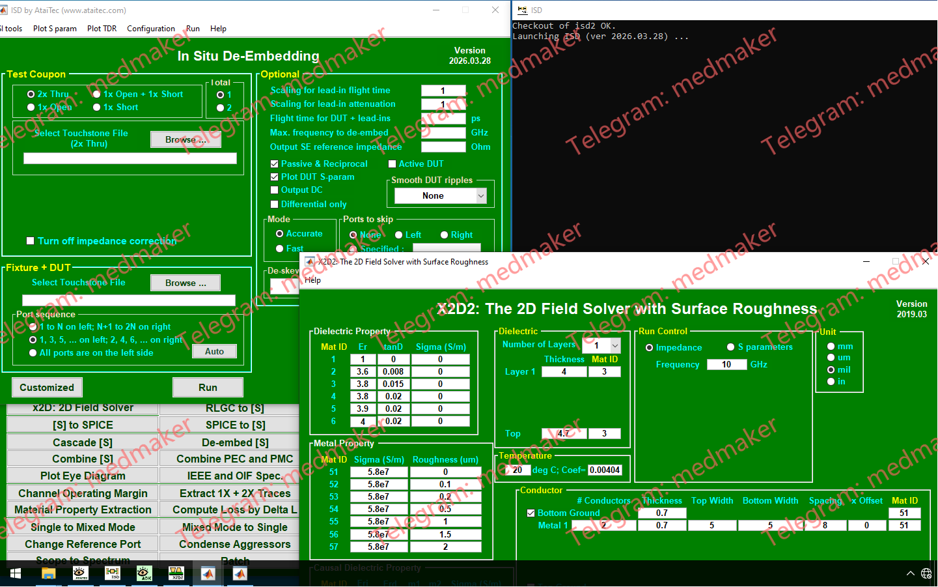Toggle the Bottom Ground checkbox

pyautogui.click(x=531, y=513)
